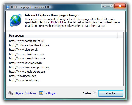Viewport: 132px width, 105px height.
Task: Select http://www.theblockbox.com in the list
Action: pyautogui.click(x=27, y=72)
